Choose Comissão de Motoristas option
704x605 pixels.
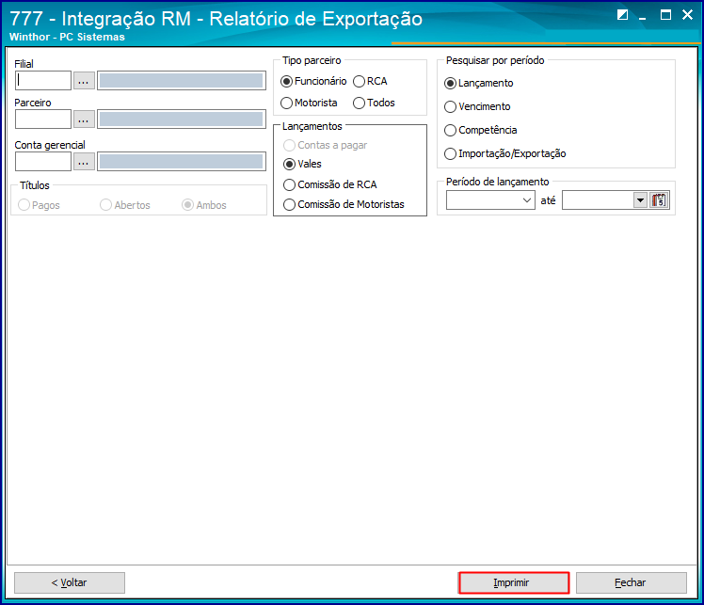click(x=344, y=205)
